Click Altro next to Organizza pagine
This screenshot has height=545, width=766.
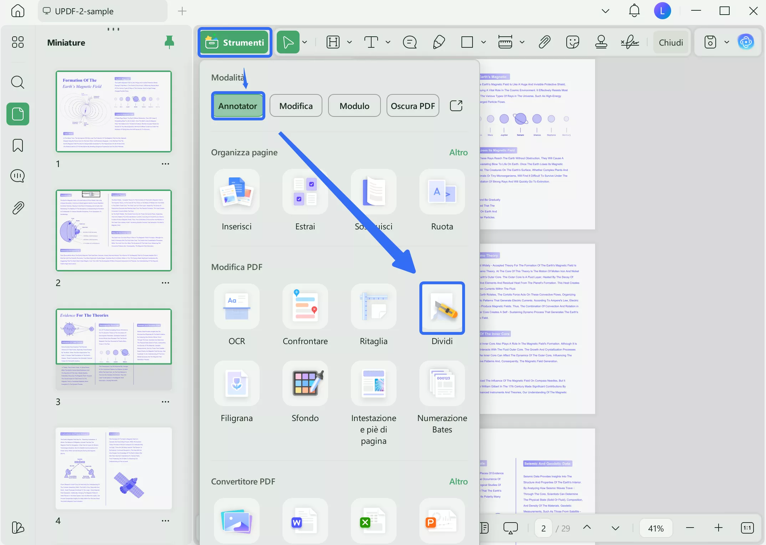pos(458,152)
